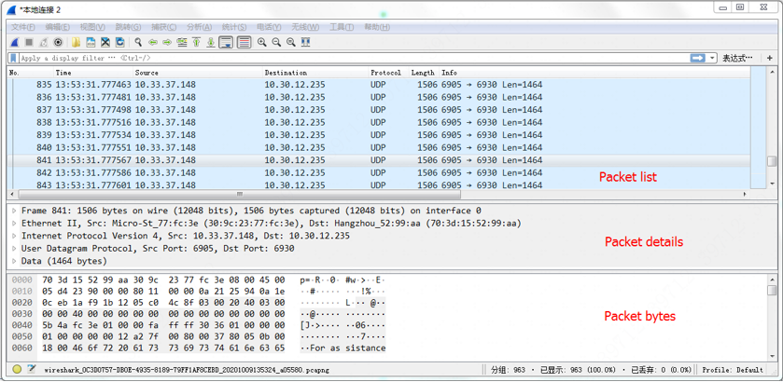The width and height of the screenshot is (783, 382).
Task: Click hex offset row 0060 in packet bytes
Action: [22, 348]
